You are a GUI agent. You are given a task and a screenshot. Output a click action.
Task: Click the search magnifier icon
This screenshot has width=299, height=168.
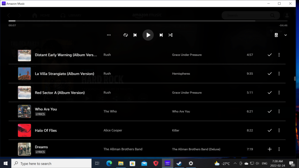point(272,15)
